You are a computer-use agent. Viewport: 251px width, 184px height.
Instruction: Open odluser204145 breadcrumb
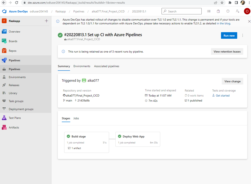point(39,11)
